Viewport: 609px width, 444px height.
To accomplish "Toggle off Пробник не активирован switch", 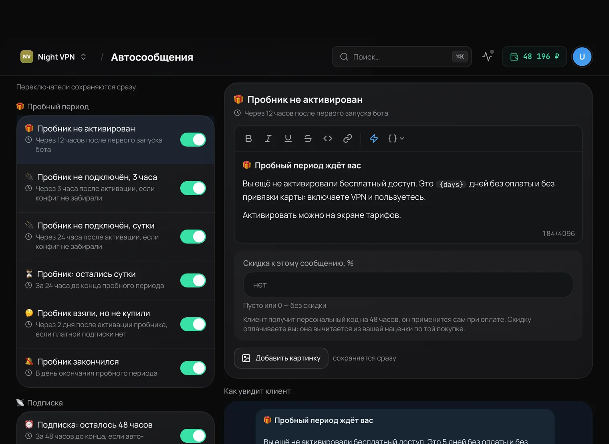I will pyautogui.click(x=193, y=140).
